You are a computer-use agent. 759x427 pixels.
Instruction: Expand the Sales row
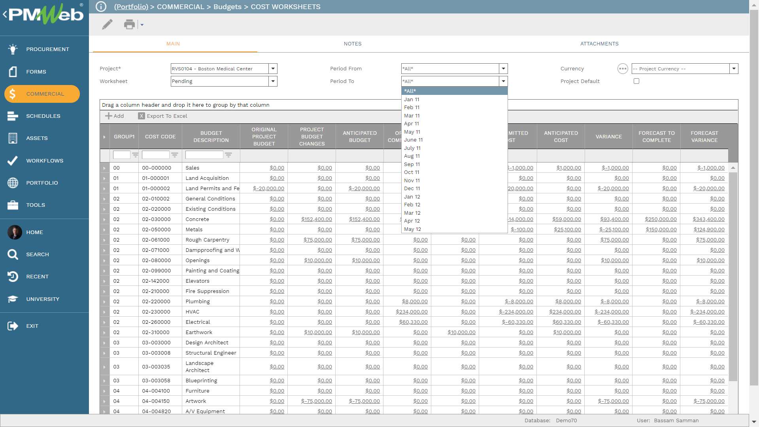pos(104,168)
